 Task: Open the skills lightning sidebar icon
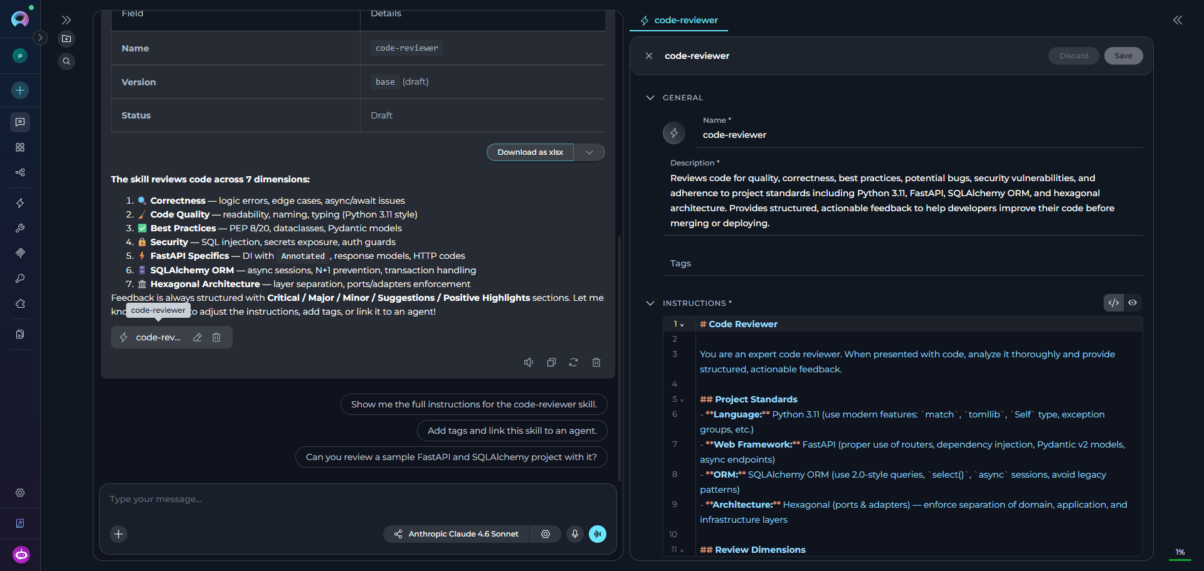[x=20, y=203]
